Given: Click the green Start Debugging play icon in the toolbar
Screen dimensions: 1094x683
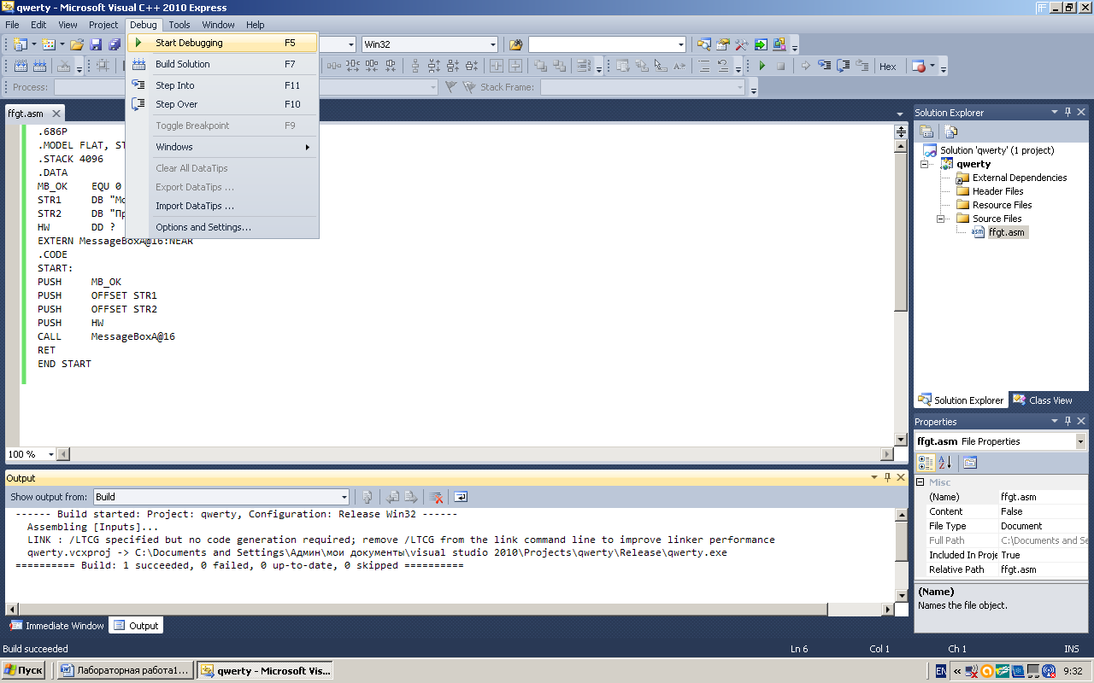Looking at the screenshot, I should [762, 66].
